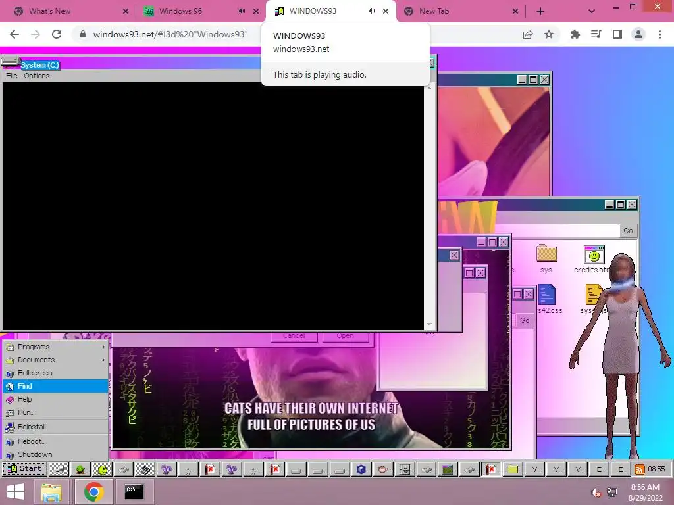The width and height of the screenshot is (674, 505).
Task: Open Chrome three-dot menu
Action: 660,34
